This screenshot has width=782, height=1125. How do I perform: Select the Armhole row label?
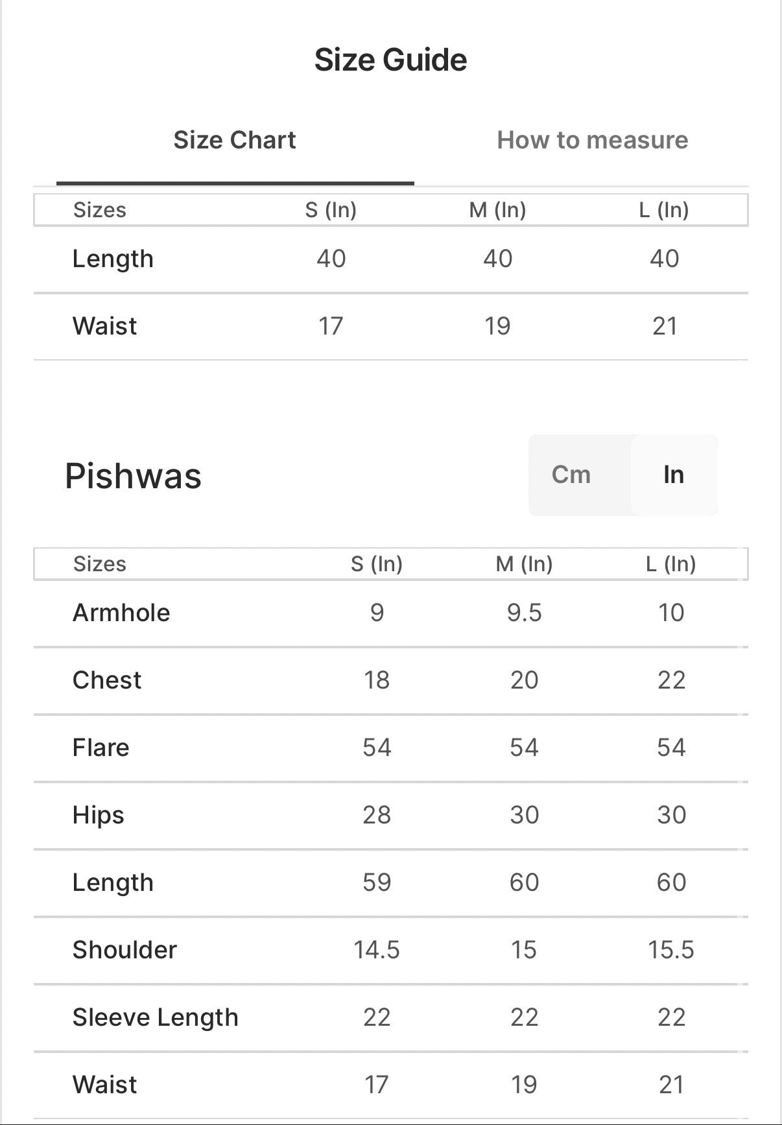point(121,613)
